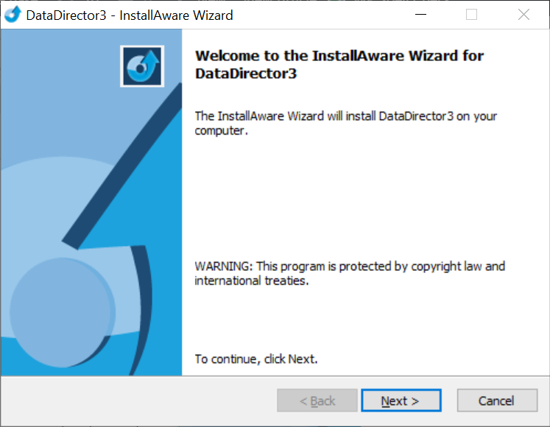Cancel the DataDirector3 installation
Image resolution: width=550 pixels, height=427 pixels.
(497, 400)
